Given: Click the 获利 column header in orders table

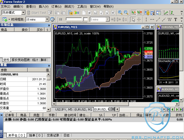Looking at the screenshot, I should click(177, 115).
